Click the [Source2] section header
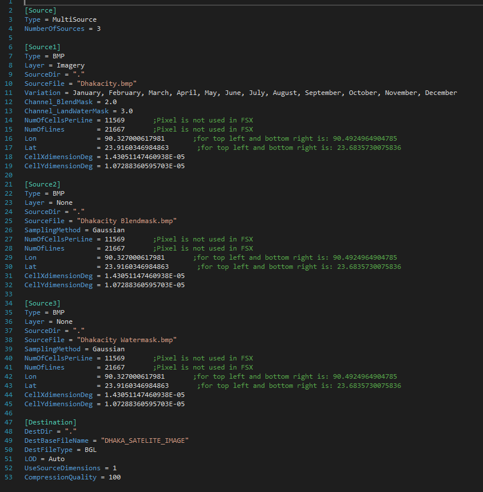 pyautogui.click(x=42, y=184)
